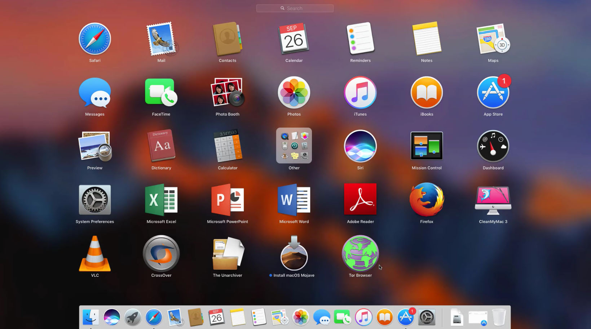The image size is (591, 329).
Task: Launch Microsoft Word
Action: [294, 200]
